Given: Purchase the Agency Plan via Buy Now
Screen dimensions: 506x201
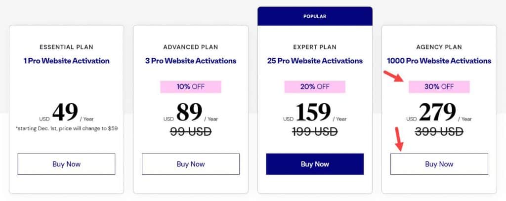Looking at the screenshot, I should pos(439,164).
